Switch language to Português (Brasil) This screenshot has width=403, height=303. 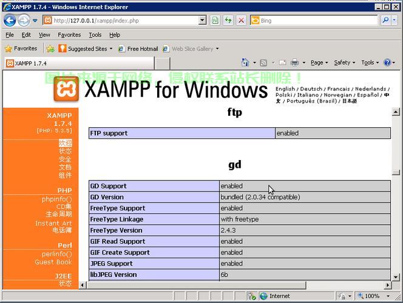(312, 101)
